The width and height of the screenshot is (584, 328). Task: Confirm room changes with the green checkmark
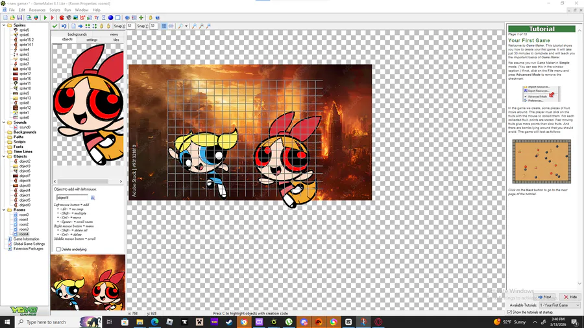pos(55,26)
